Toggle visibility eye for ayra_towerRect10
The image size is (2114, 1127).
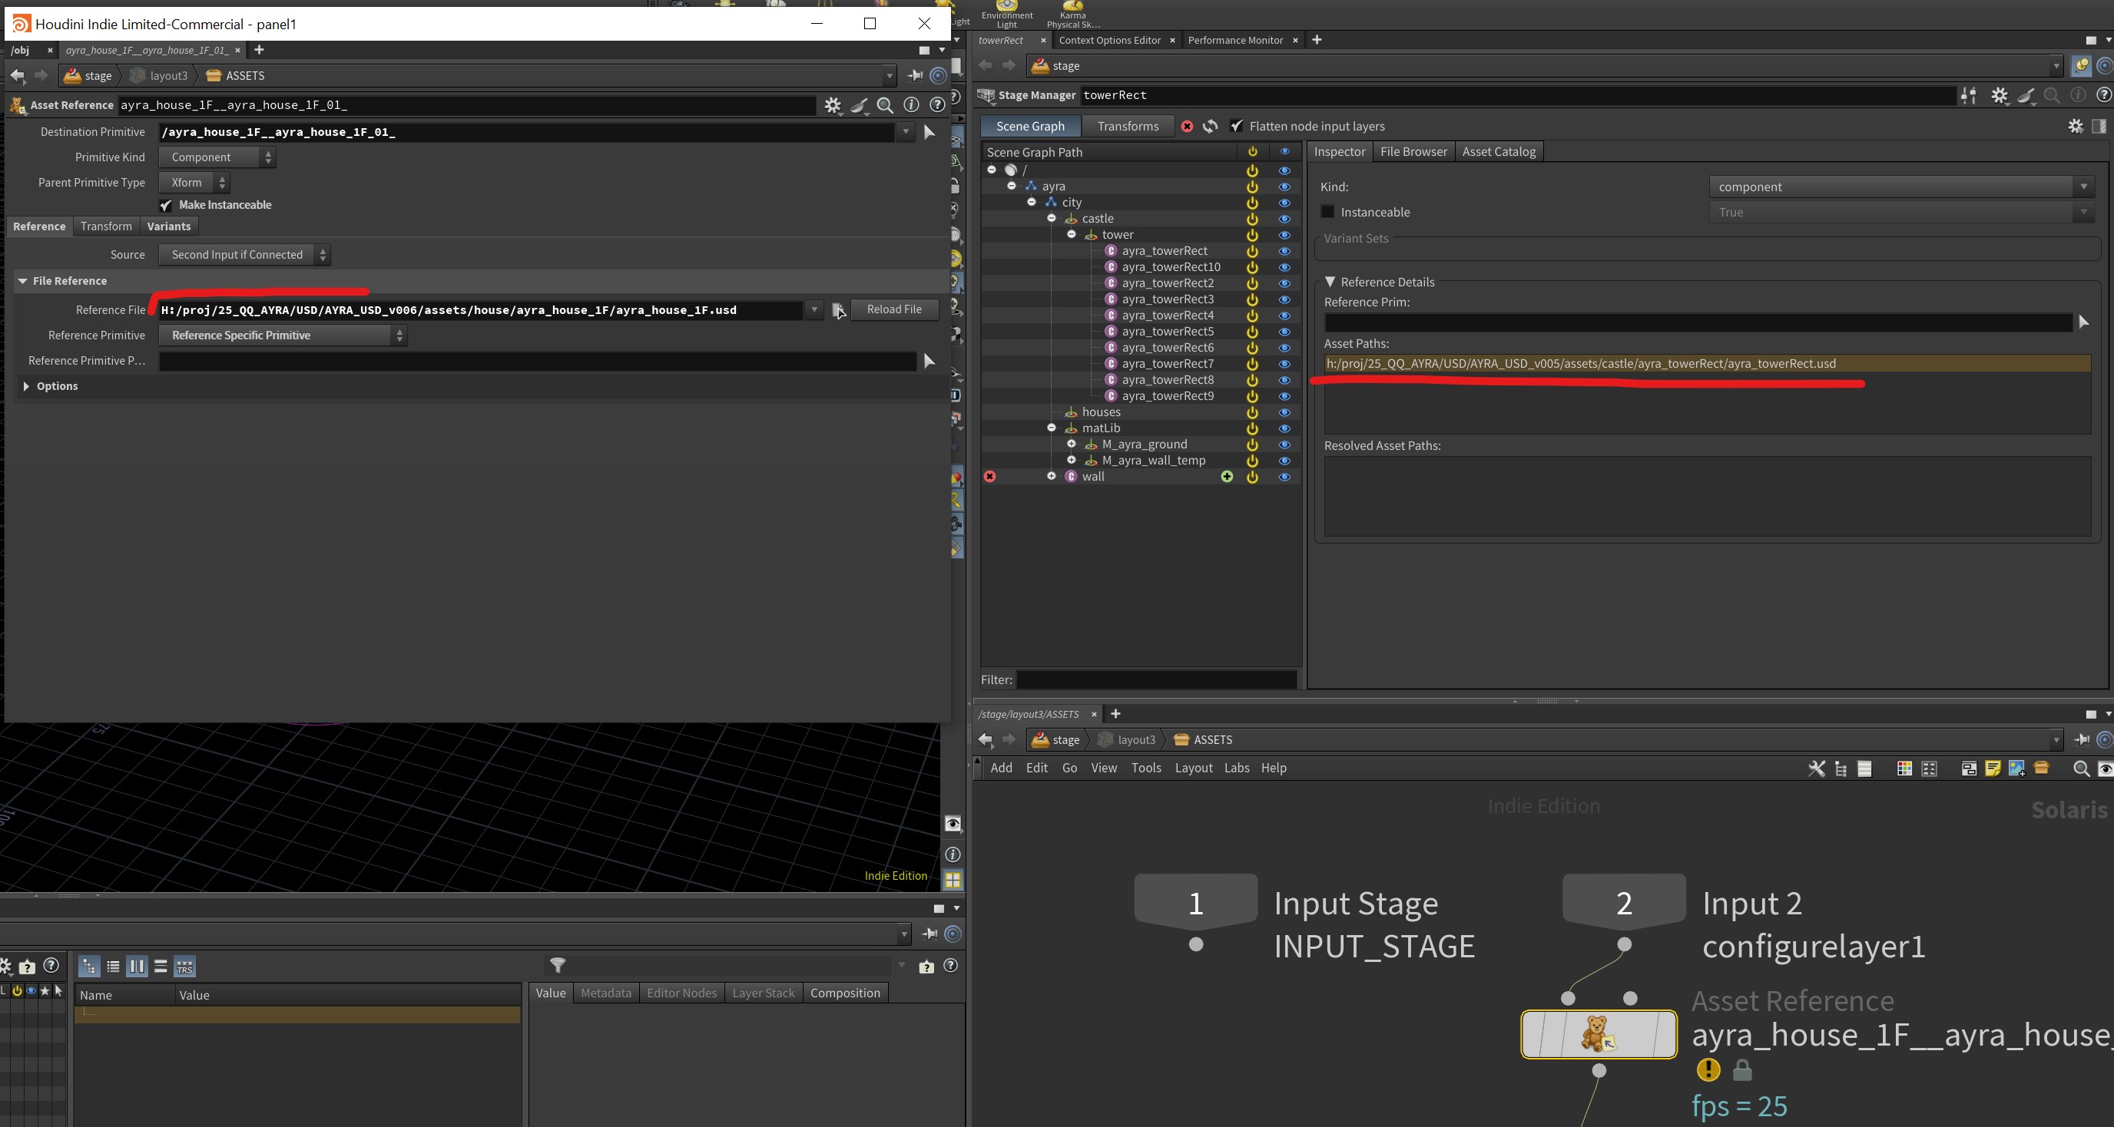(1284, 267)
